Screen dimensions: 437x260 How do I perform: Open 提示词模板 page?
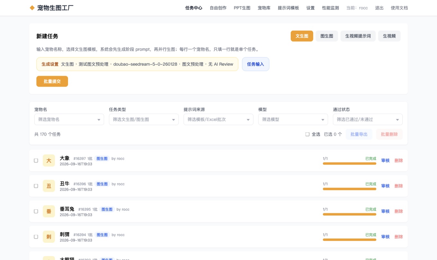point(288,8)
